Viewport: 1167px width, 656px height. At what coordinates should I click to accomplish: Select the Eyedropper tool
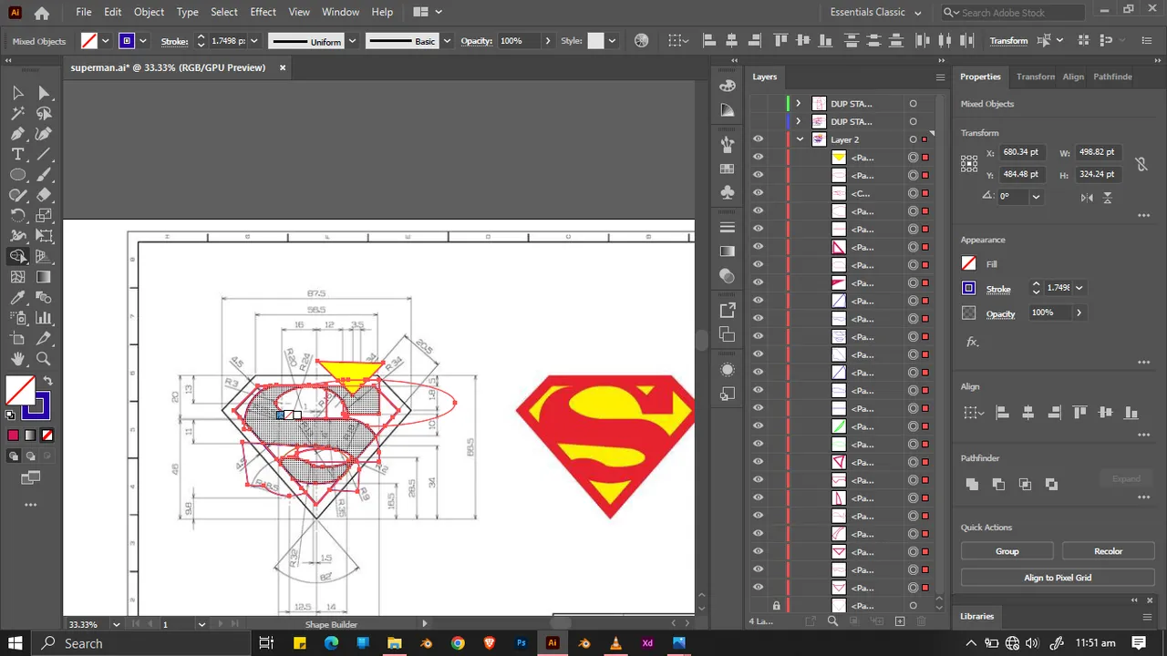17,298
